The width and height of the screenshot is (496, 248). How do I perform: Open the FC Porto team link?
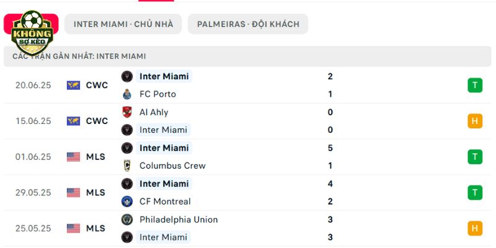157,94
